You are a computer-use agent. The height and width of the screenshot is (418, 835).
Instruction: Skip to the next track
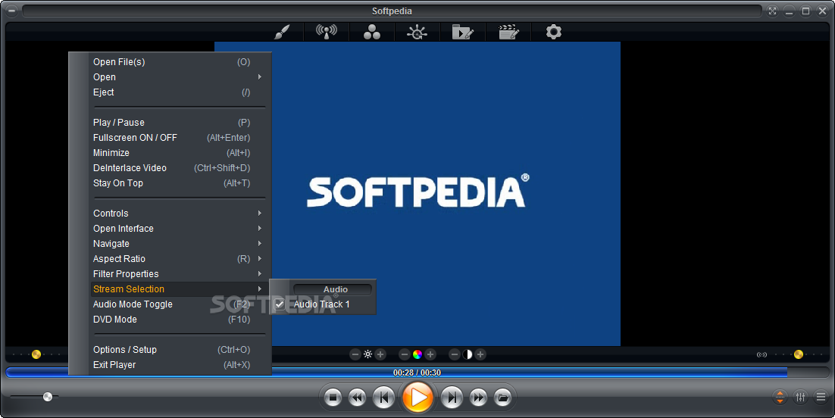452,398
